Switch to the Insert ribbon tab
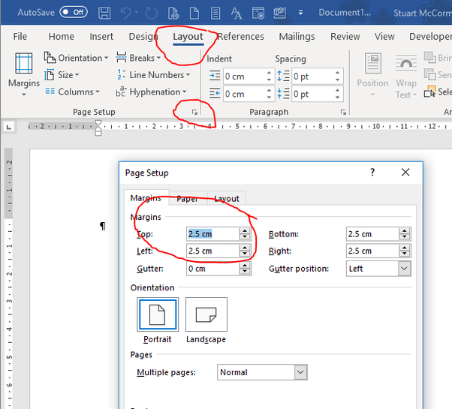 coord(101,37)
